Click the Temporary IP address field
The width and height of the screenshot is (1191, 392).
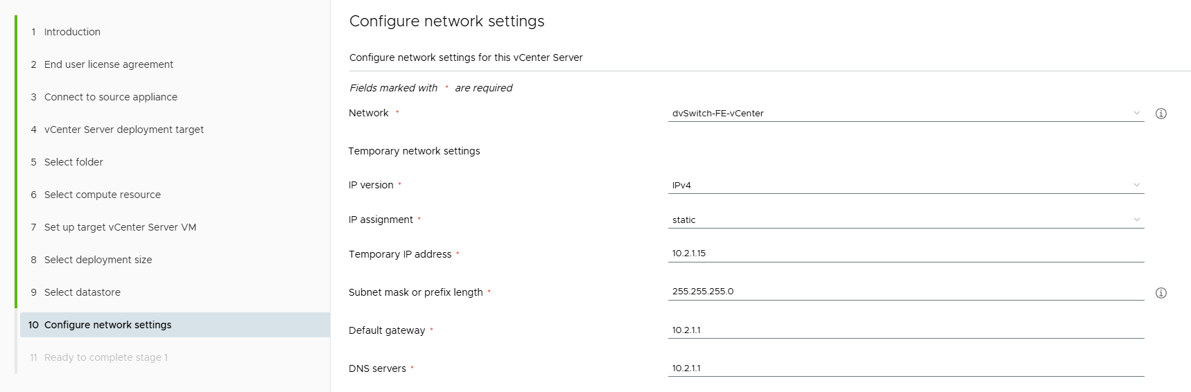click(x=905, y=253)
